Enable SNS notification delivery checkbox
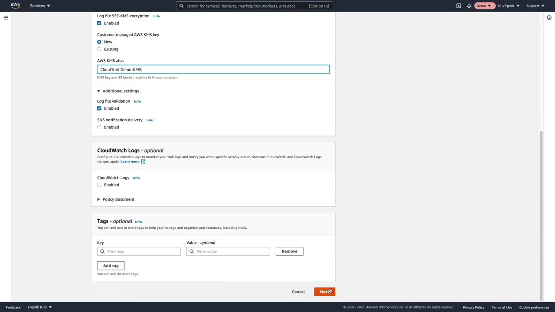The width and height of the screenshot is (555, 312). click(99, 127)
